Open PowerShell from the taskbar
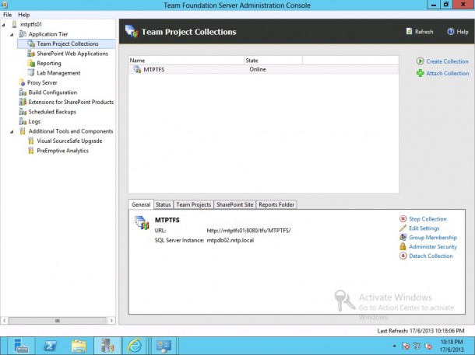 click(50, 346)
